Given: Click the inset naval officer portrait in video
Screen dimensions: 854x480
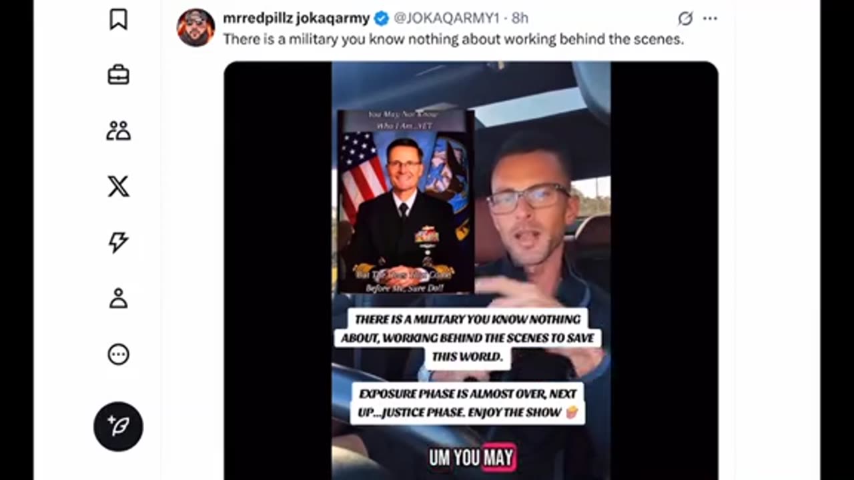Looking at the screenshot, I should tap(406, 202).
